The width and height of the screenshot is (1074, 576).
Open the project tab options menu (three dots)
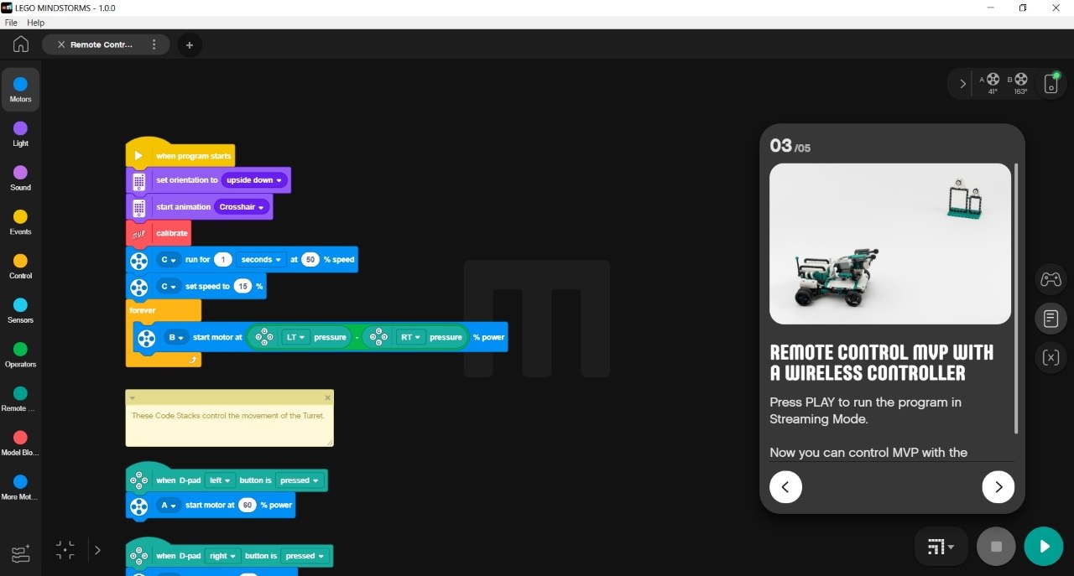click(154, 44)
